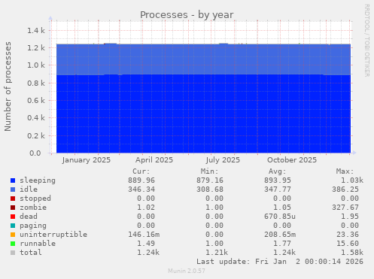Click the 'zombie' legend label

(x=33, y=208)
